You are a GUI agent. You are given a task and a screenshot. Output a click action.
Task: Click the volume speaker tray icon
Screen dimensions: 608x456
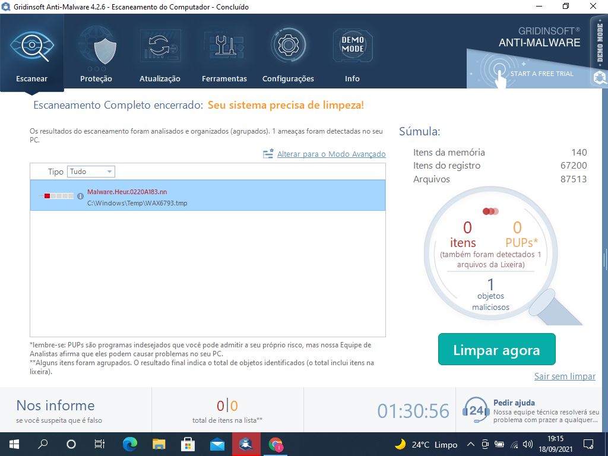(x=527, y=444)
